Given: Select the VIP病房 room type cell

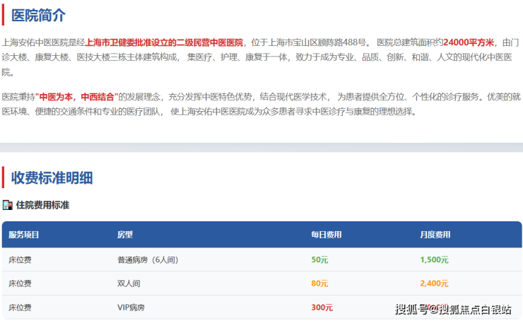Looking at the screenshot, I should (130, 308).
